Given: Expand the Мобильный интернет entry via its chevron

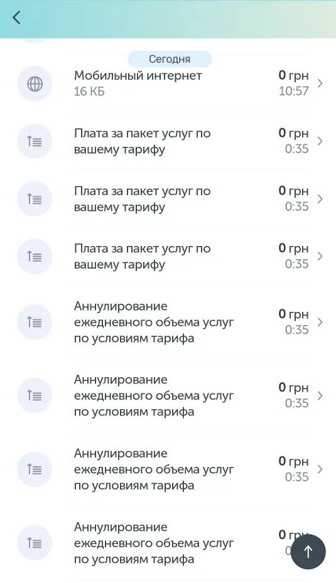Looking at the screenshot, I should pyautogui.click(x=320, y=83).
